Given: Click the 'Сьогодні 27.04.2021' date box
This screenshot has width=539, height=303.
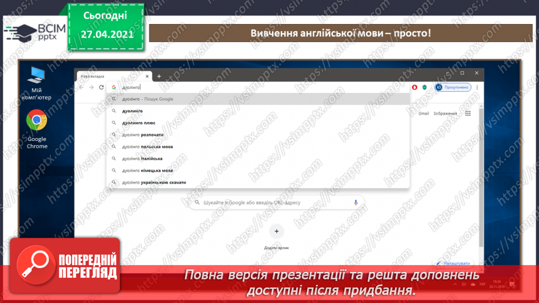Looking at the screenshot, I should (x=106, y=26).
